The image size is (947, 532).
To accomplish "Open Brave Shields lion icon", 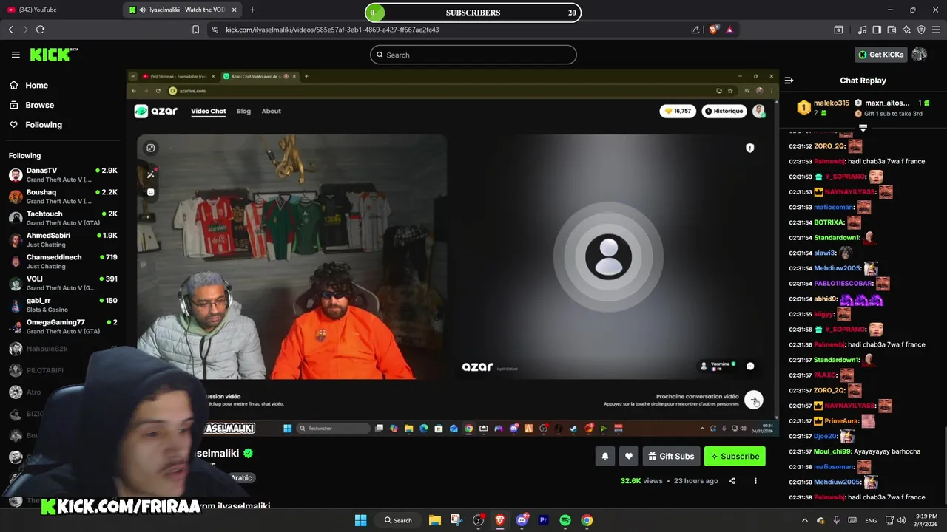I will (x=714, y=30).
